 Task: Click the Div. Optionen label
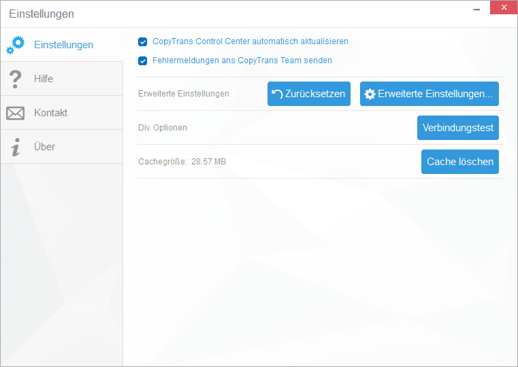[x=163, y=128]
